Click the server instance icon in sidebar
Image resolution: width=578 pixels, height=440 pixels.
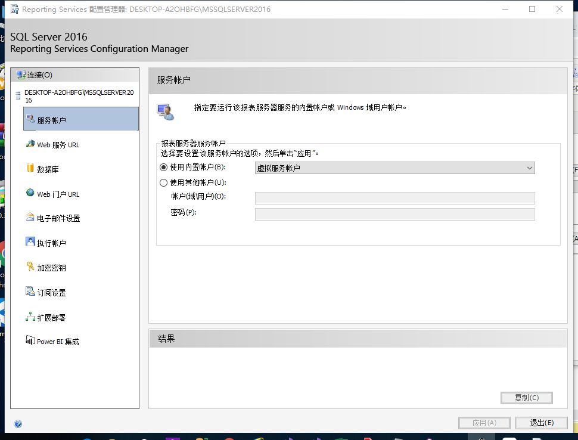18,96
